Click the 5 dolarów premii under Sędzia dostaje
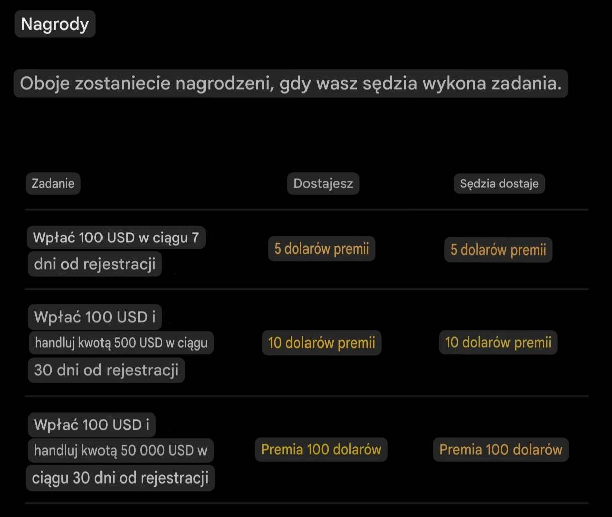The height and width of the screenshot is (517, 612). (498, 250)
